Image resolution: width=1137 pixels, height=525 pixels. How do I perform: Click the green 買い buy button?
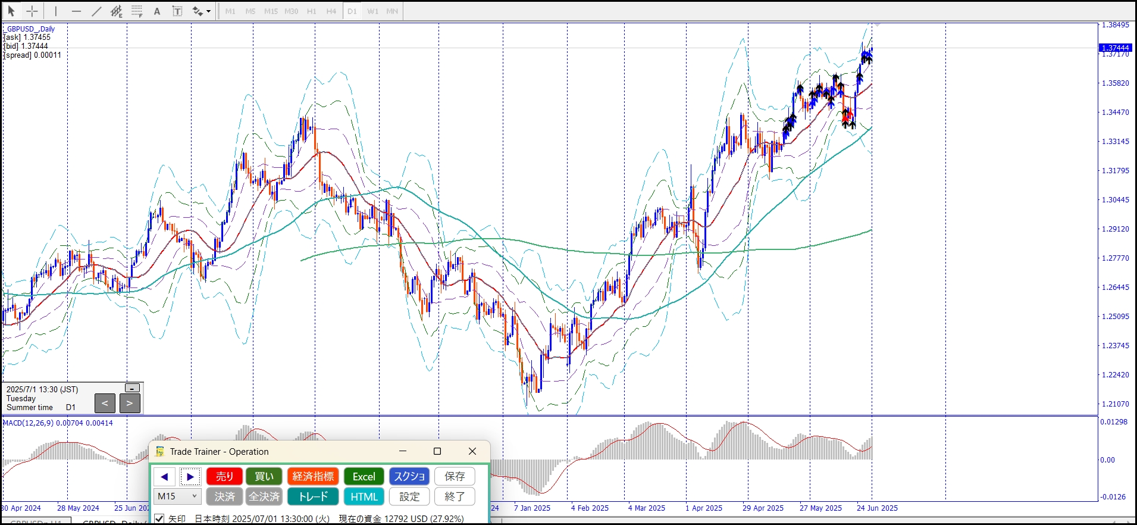click(x=264, y=476)
